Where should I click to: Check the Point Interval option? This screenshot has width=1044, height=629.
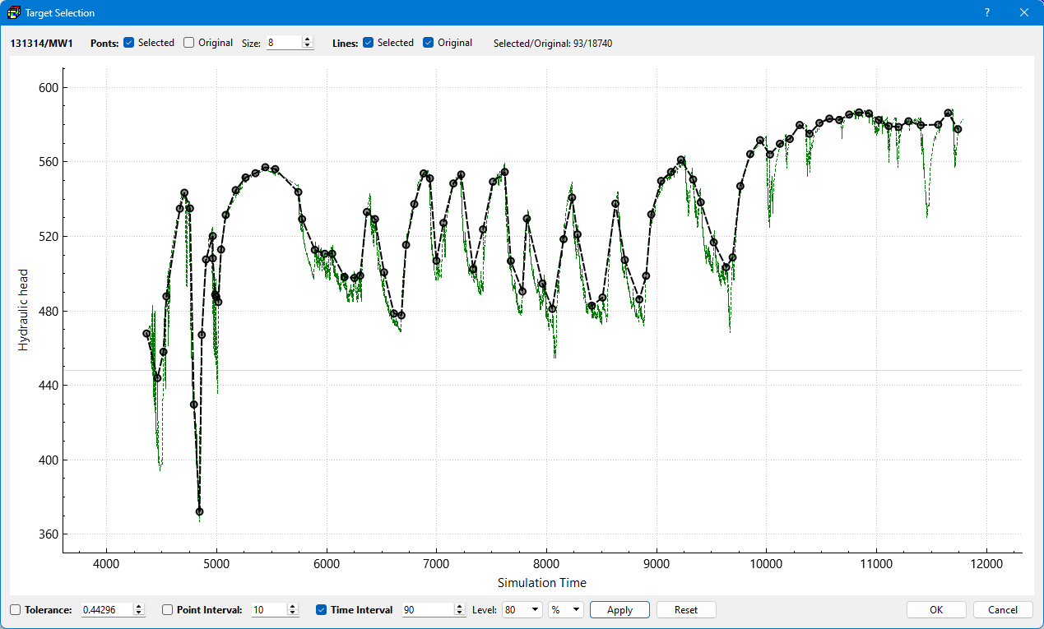click(168, 610)
